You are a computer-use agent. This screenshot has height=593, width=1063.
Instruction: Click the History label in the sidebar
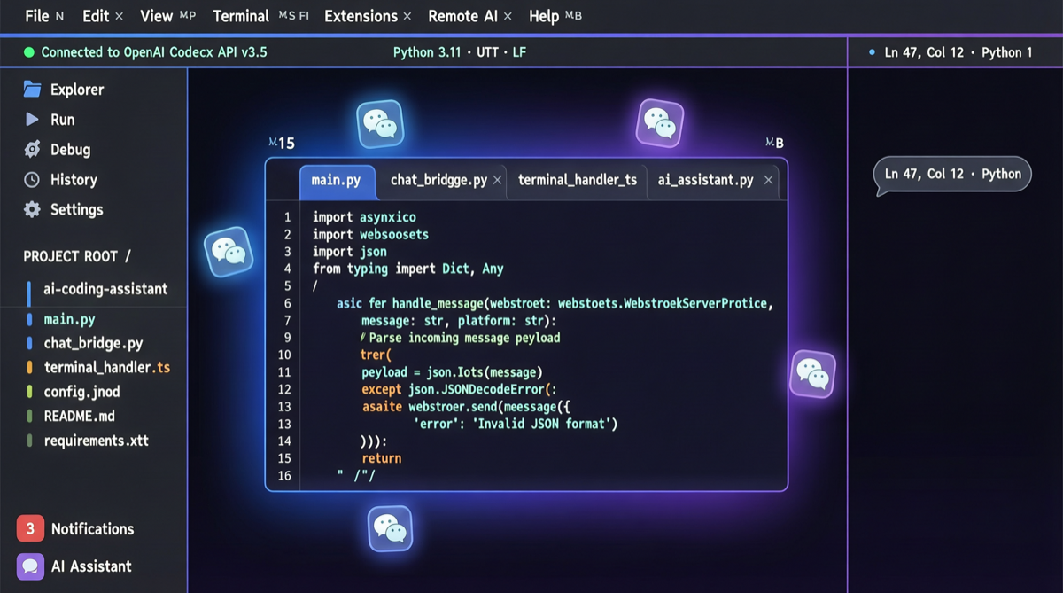click(74, 180)
